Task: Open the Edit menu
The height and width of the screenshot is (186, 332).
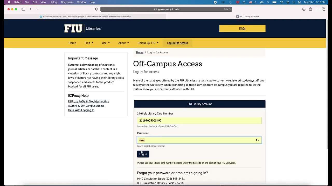Action: (34, 2)
